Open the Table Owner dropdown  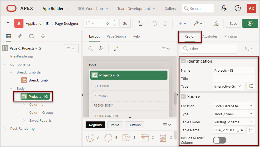234,122
